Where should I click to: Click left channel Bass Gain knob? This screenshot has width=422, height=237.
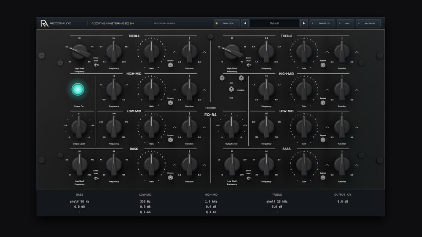[x=152, y=165]
